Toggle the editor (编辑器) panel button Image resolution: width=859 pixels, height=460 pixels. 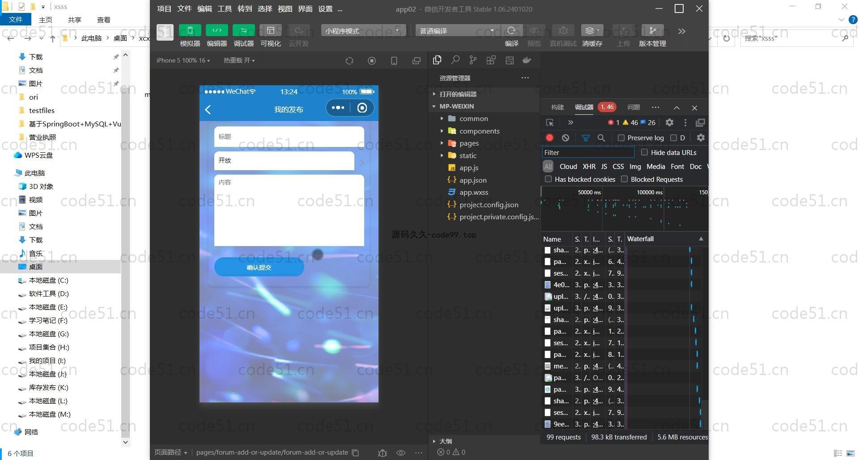click(x=217, y=30)
